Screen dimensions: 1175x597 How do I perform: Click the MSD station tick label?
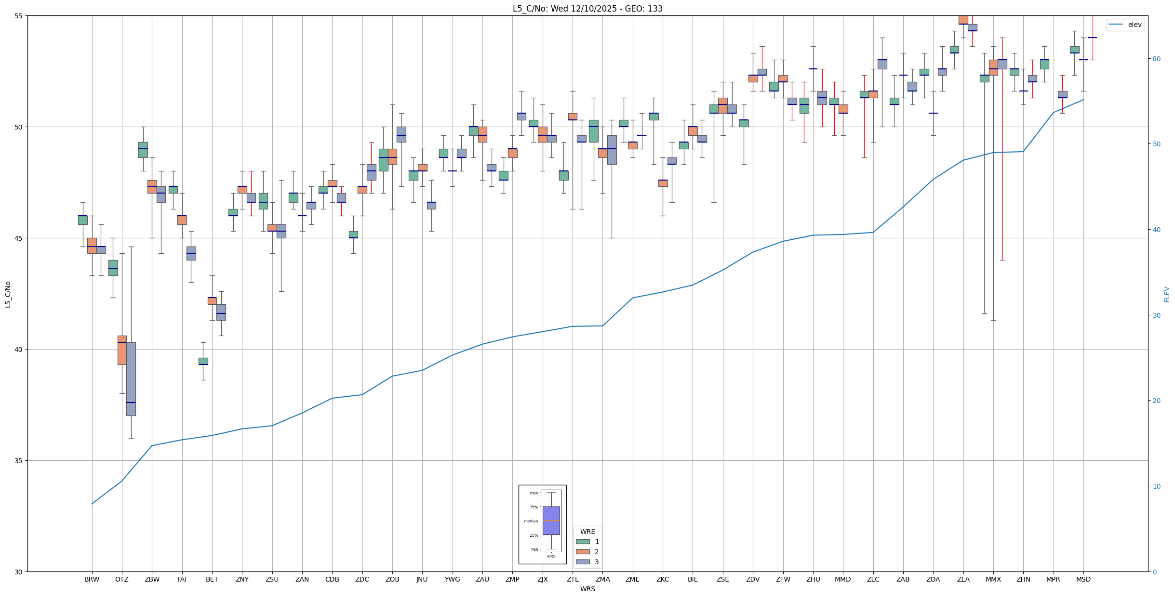[x=1083, y=579]
